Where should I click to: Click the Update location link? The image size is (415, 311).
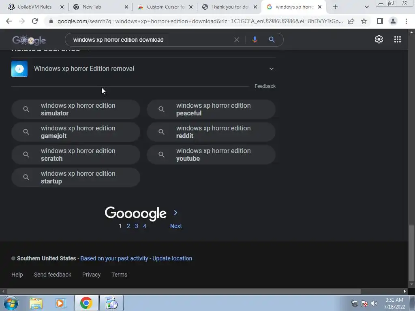(172, 258)
